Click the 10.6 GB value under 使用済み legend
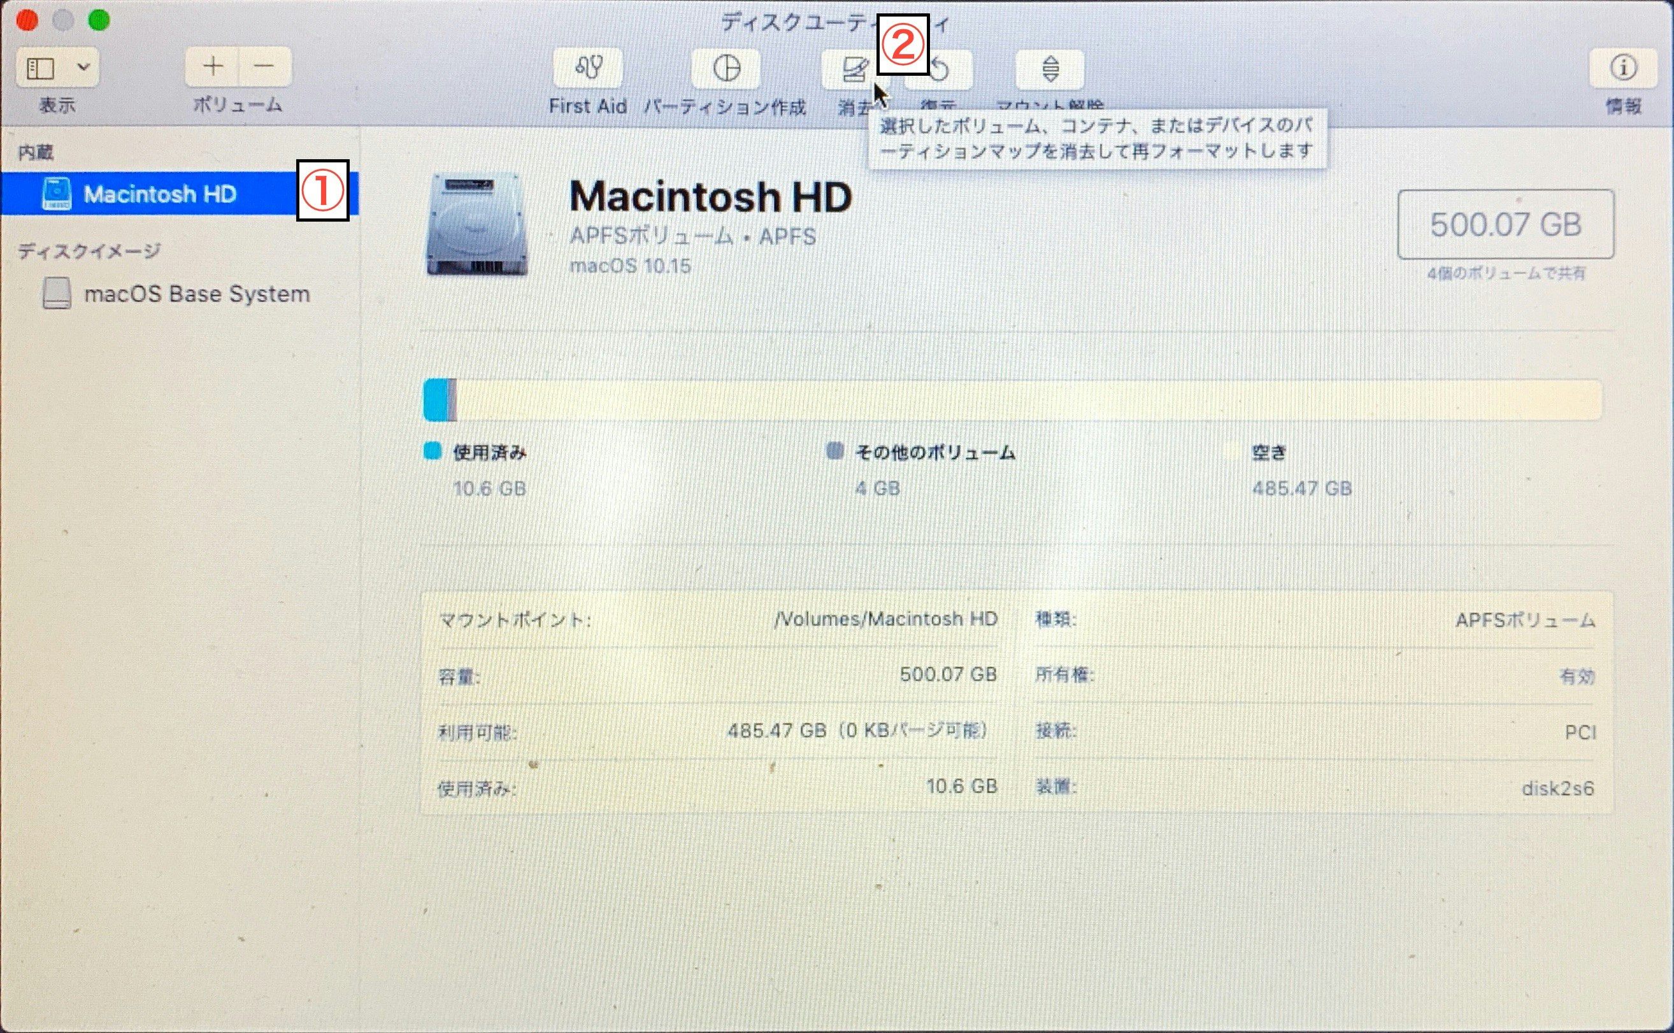The width and height of the screenshot is (1674, 1033). [x=490, y=488]
